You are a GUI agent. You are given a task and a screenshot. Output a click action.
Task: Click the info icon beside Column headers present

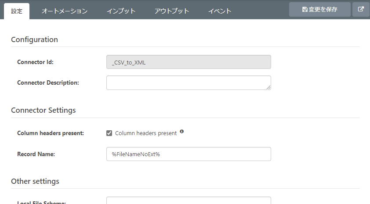click(182, 132)
